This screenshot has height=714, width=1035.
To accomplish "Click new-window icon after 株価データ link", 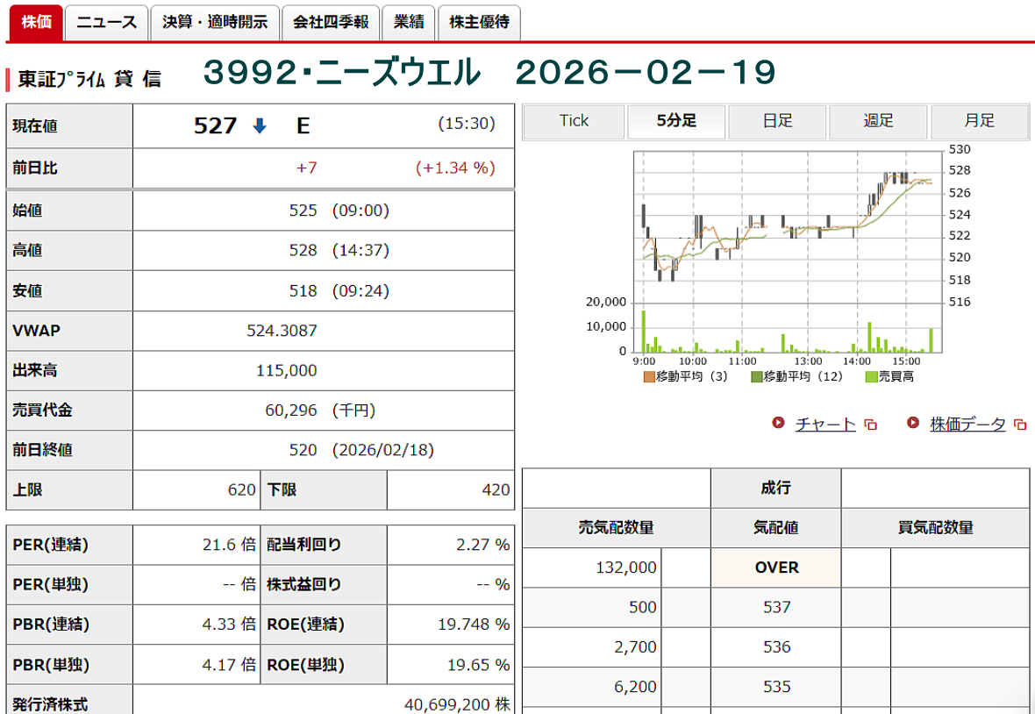I will (1019, 425).
